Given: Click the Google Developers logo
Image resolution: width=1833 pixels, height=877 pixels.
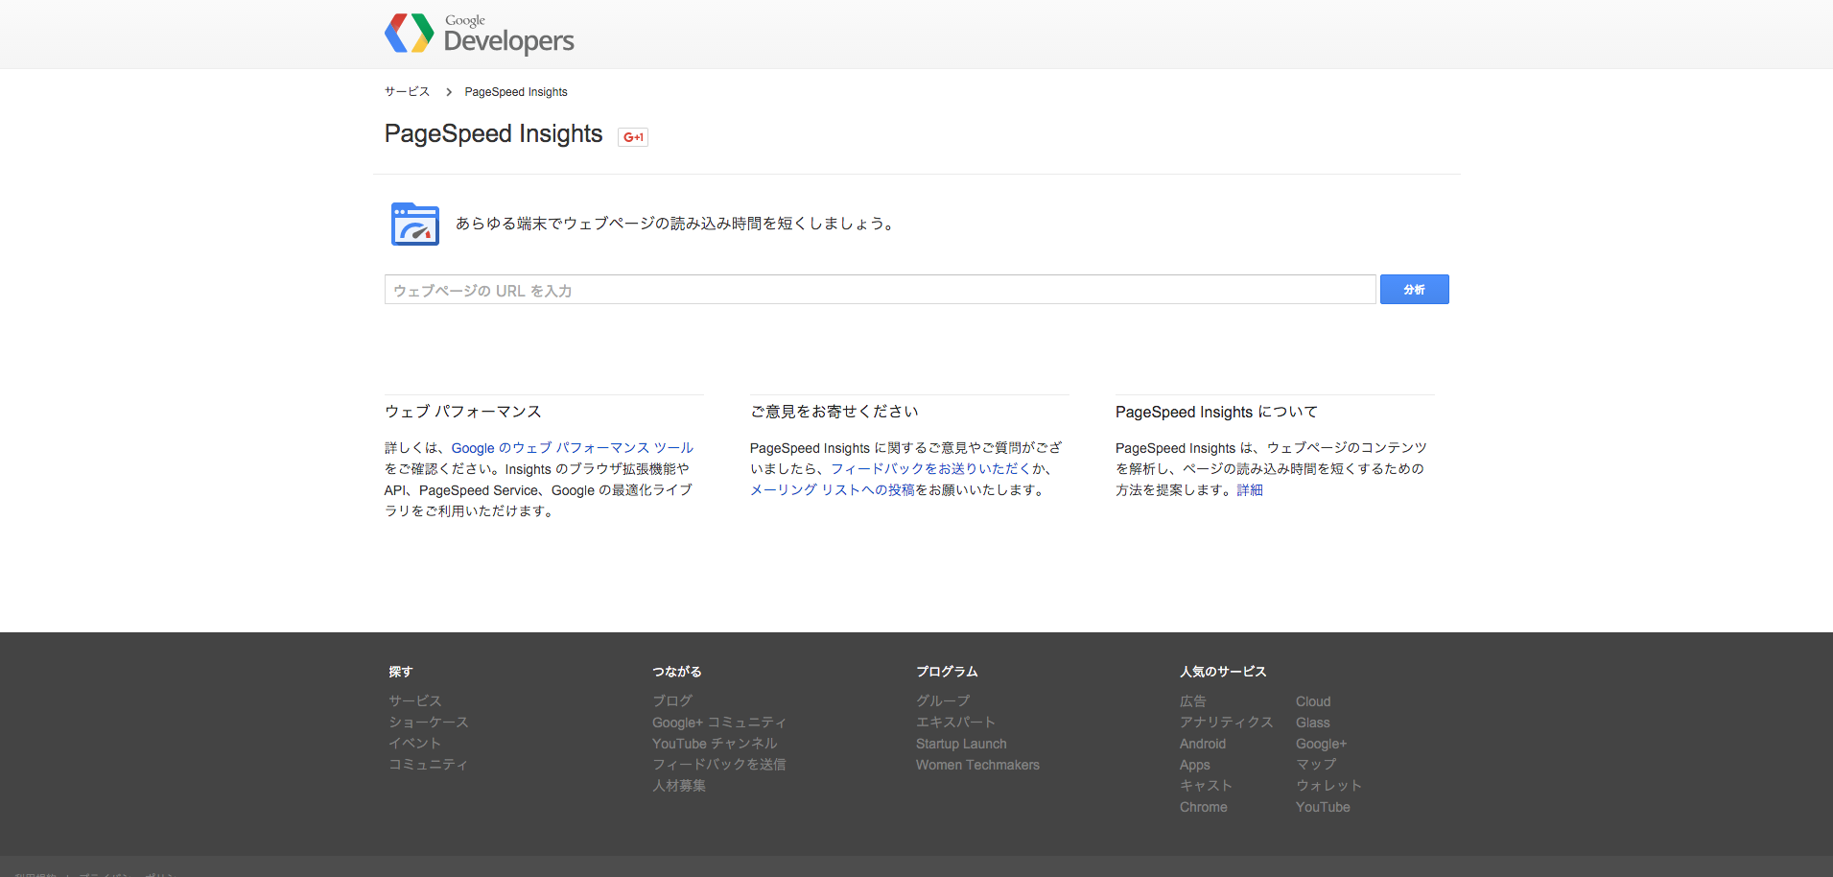Looking at the screenshot, I should [x=479, y=34].
